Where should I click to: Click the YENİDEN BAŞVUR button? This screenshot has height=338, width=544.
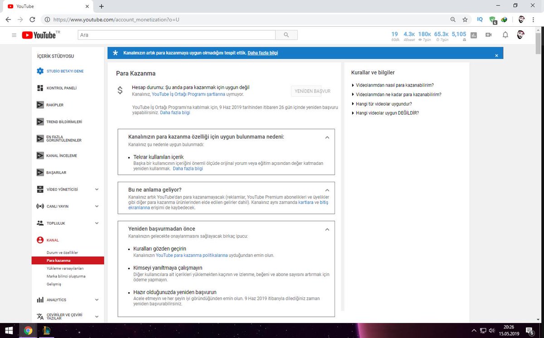pyautogui.click(x=312, y=91)
